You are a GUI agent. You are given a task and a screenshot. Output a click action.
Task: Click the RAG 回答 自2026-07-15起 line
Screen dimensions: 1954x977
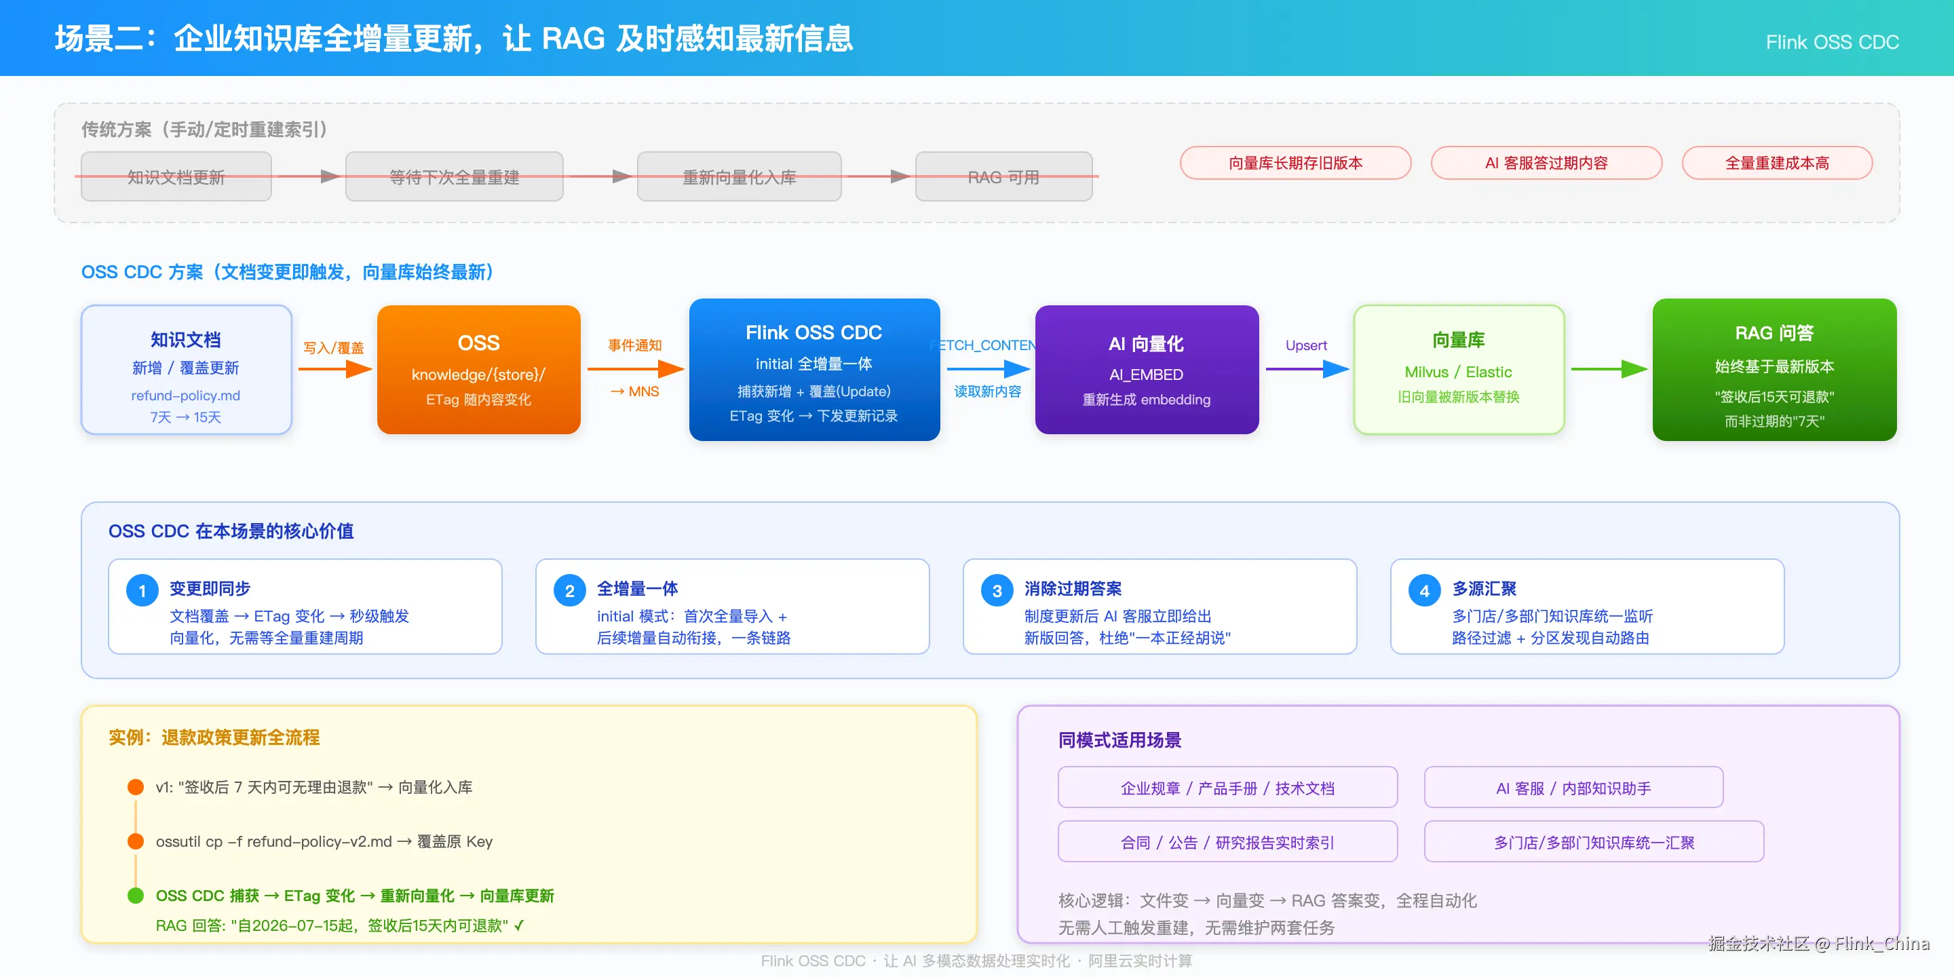point(340,925)
